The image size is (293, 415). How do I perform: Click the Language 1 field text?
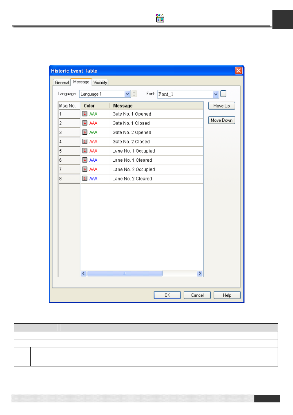91,94
